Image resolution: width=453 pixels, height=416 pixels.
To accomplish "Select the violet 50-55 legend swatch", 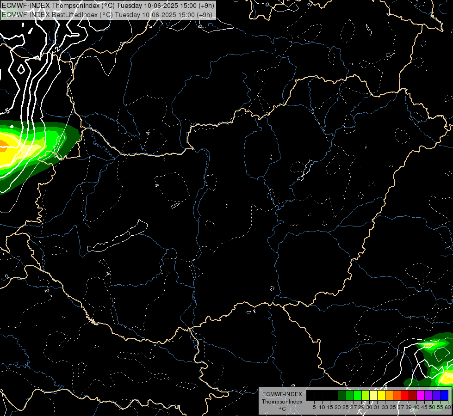I will [x=436, y=395].
